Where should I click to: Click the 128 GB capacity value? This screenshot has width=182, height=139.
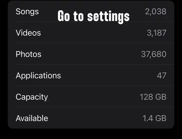tap(153, 97)
